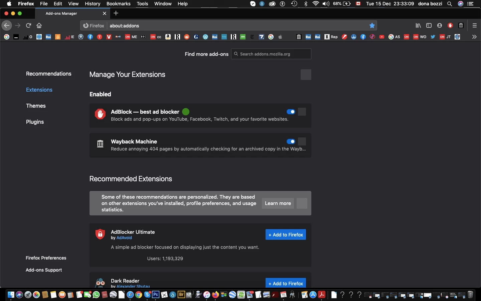Click the AdBlock extension red hand icon

(x=100, y=114)
